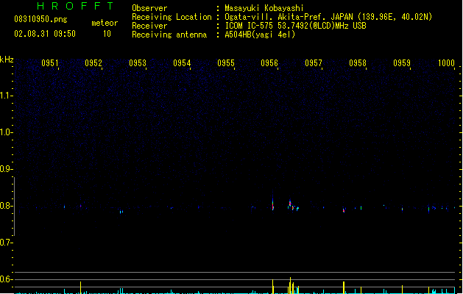Click the 0.8 kHz axis label
Image resolution: width=463 pixels, height=294 pixels.
tap(6, 206)
